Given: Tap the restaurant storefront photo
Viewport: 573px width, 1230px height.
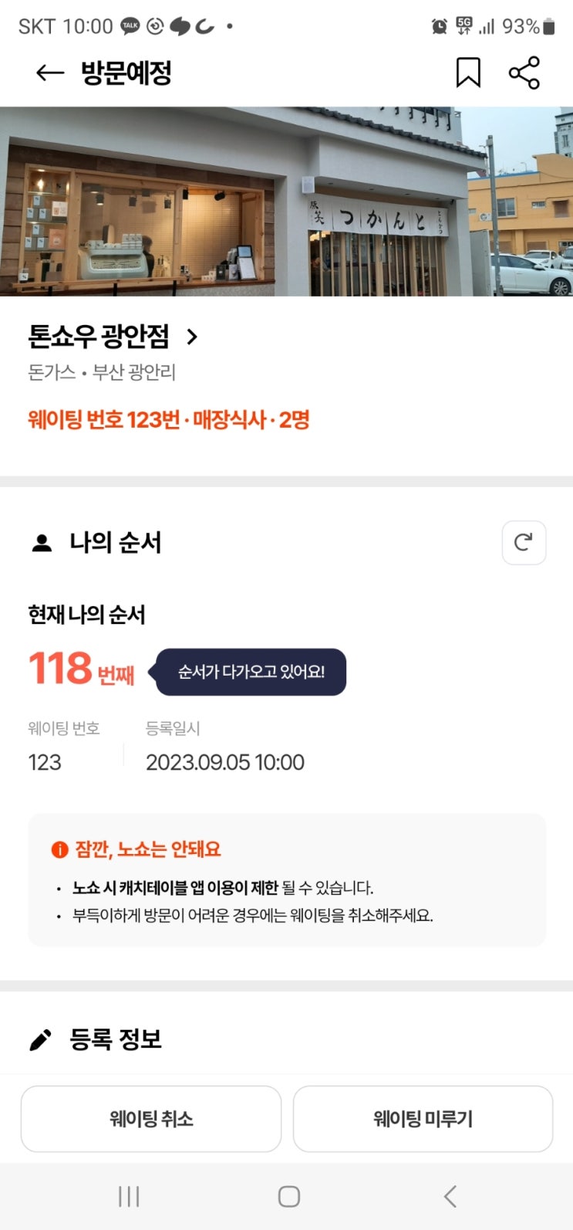Looking at the screenshot, I should (286, 202).
